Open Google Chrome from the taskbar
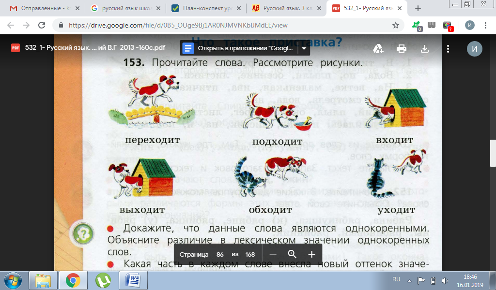Viewport: 496px width, 290px height. pyautogui.click(x=73, y=280)
